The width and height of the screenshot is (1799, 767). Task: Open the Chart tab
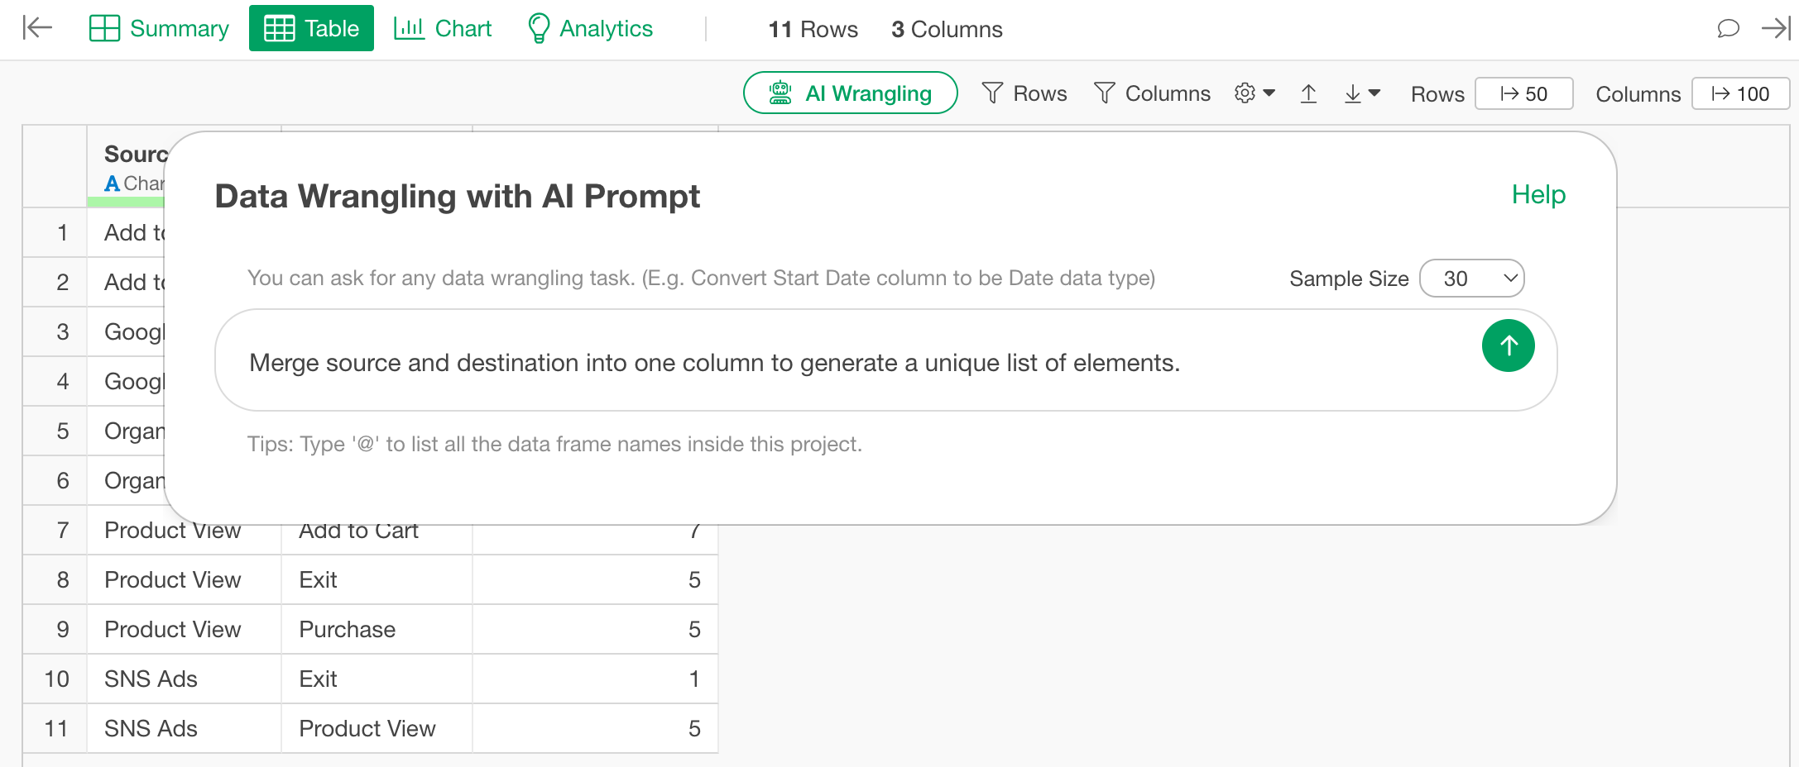pos(443,29)
